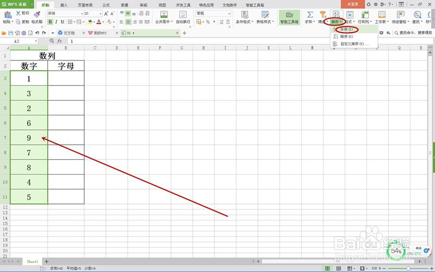The height and width of the screenshot is (272, 435).
Task: Open the font size dropdown showing 20
Action: coord(101,13)
